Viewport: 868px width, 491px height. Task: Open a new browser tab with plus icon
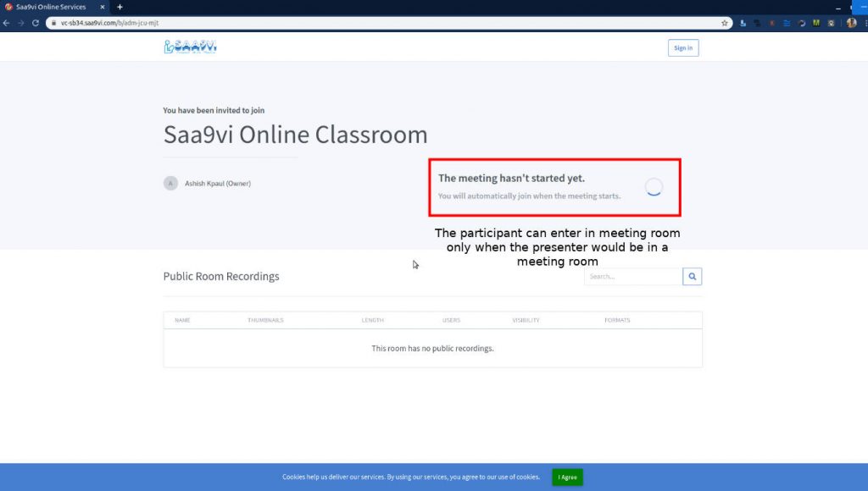(120, 7)
